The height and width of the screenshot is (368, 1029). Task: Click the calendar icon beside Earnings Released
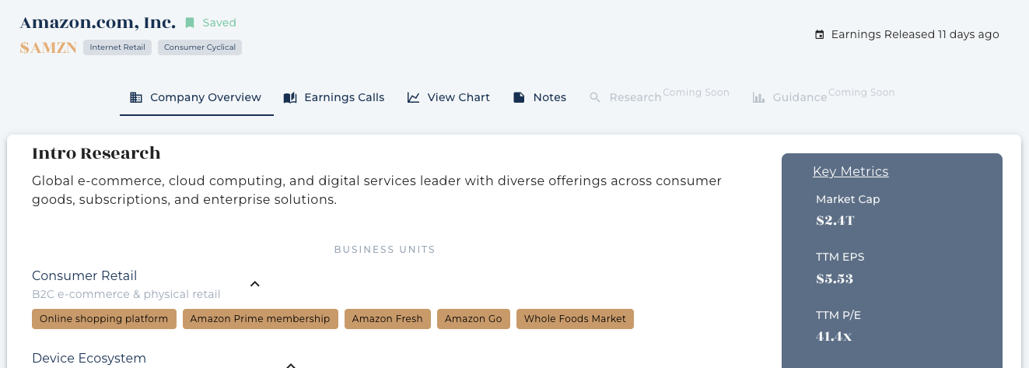tap(819, 34)
